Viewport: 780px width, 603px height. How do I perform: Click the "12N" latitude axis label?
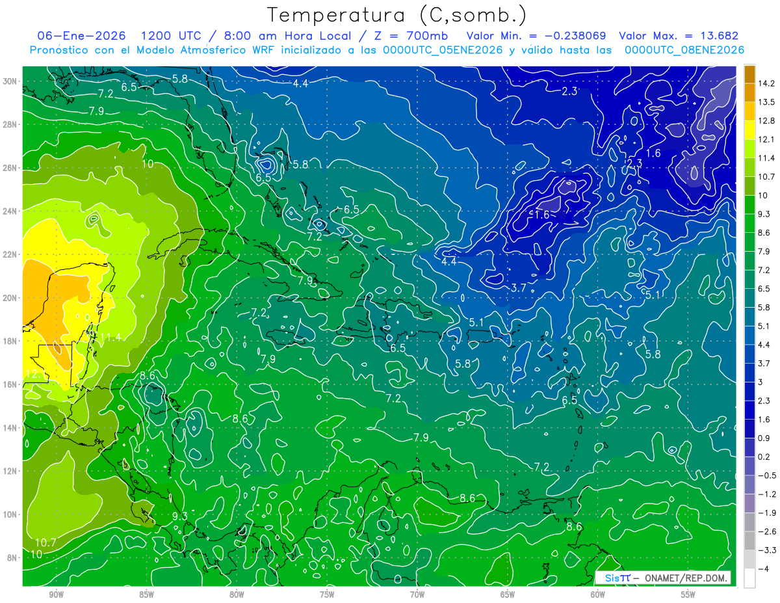click(11, 471)
